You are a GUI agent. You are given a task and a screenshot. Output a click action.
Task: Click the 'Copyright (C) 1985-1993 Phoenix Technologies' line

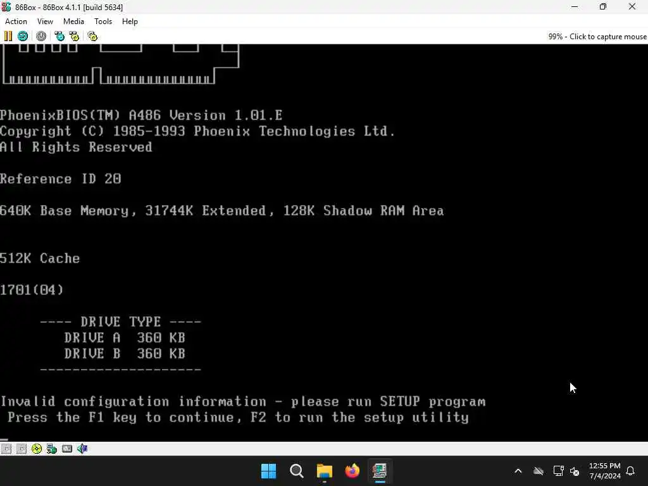click(197, 132)
